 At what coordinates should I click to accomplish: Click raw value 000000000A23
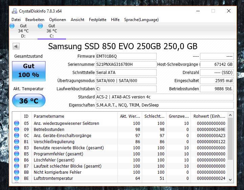(211, 136)
